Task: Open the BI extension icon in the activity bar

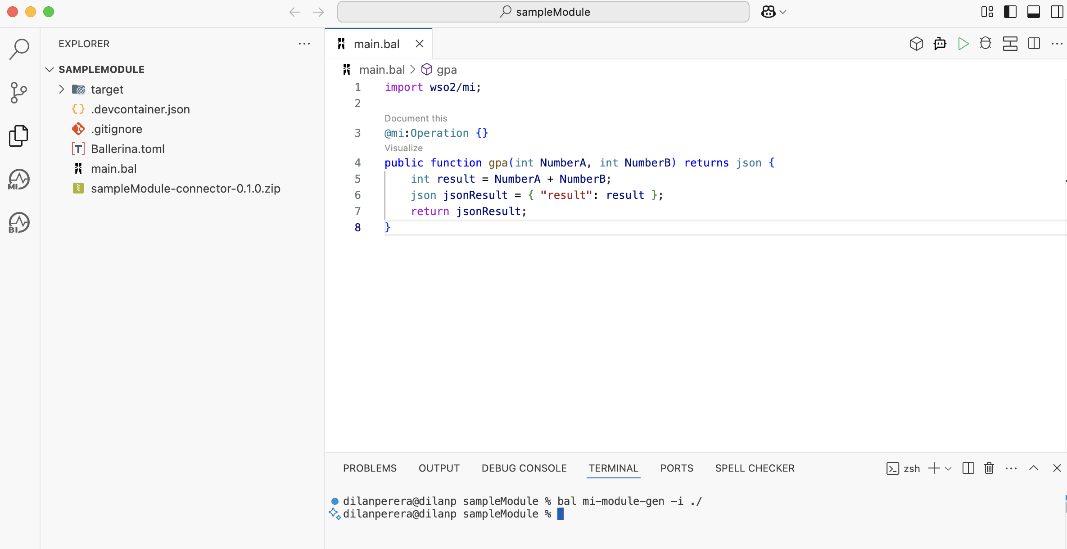Action: (x=18, y=222)
